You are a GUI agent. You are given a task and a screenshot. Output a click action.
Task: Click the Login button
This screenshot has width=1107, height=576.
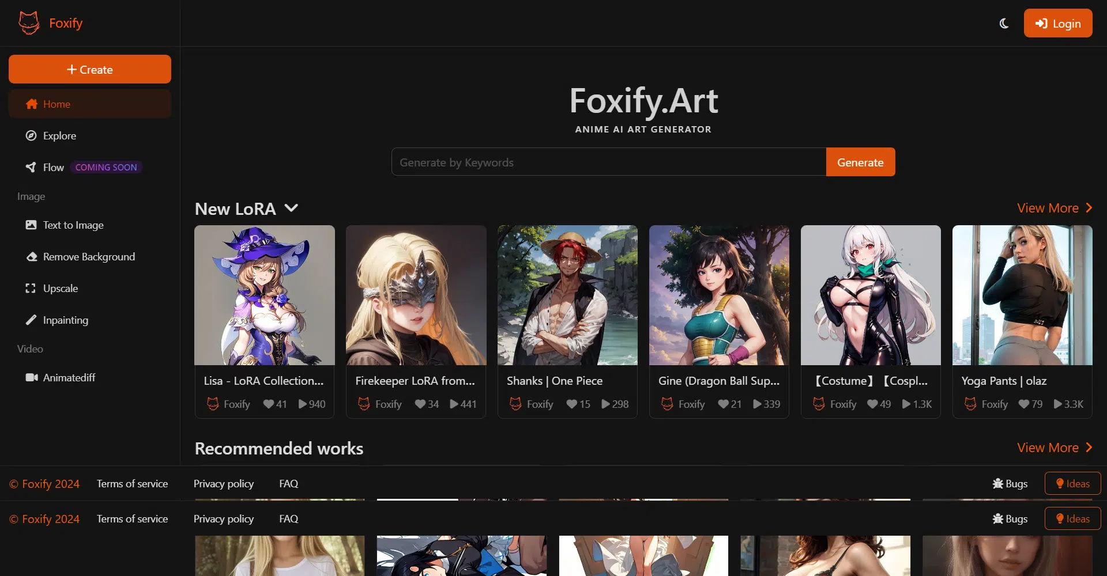click(1057, 24)
